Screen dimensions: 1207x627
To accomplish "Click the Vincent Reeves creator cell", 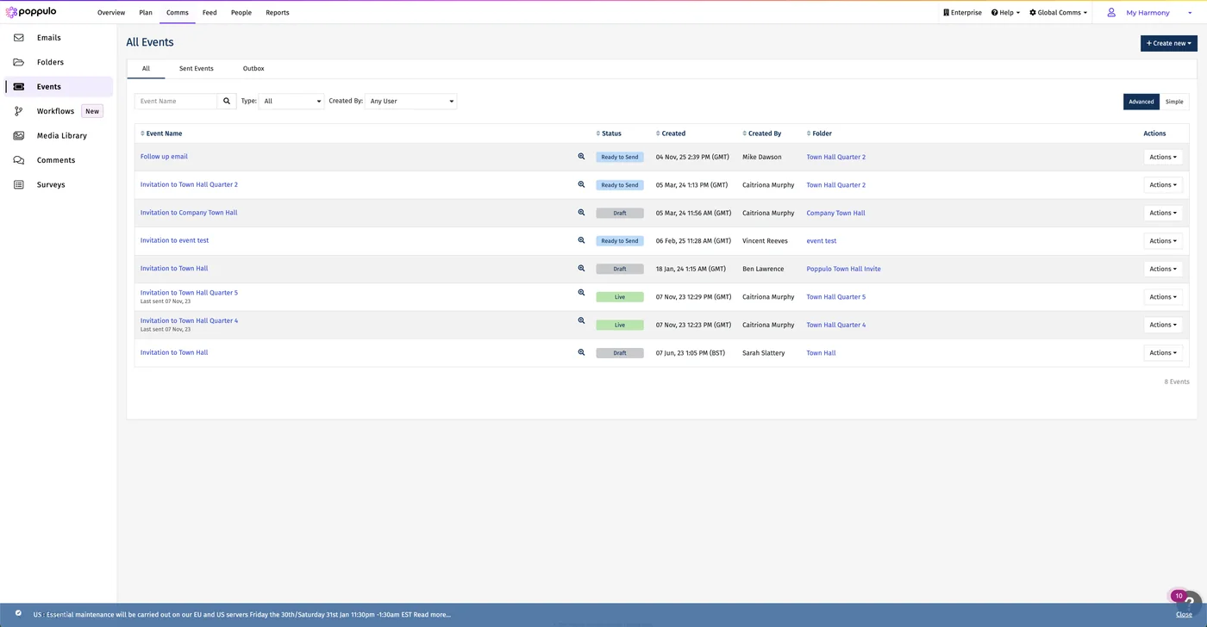I will click(765, 241).
